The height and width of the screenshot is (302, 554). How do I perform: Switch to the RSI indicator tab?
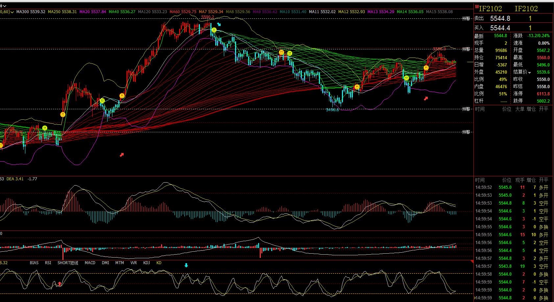pyautogui.click(x=48, y=263)
